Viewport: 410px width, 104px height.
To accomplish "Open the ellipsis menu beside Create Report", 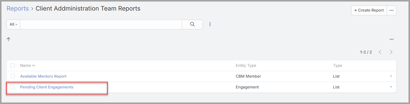I will point(391,10).
